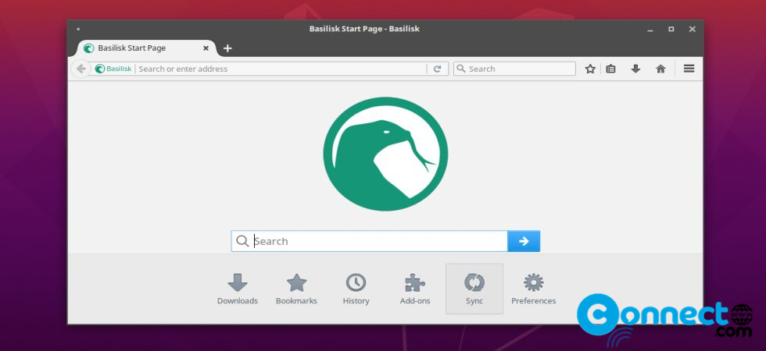
Task: Focus the start page Search field
Action: pos(369,241)
